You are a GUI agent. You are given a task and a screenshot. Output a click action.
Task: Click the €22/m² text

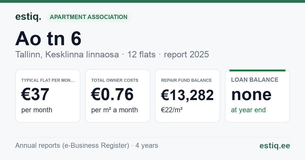172,110
